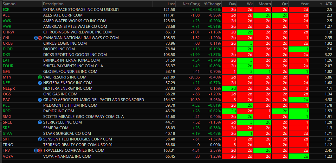Select the TRNO symbol
Image resolution: width=336 pixels, height=163 pixels.
8,145
